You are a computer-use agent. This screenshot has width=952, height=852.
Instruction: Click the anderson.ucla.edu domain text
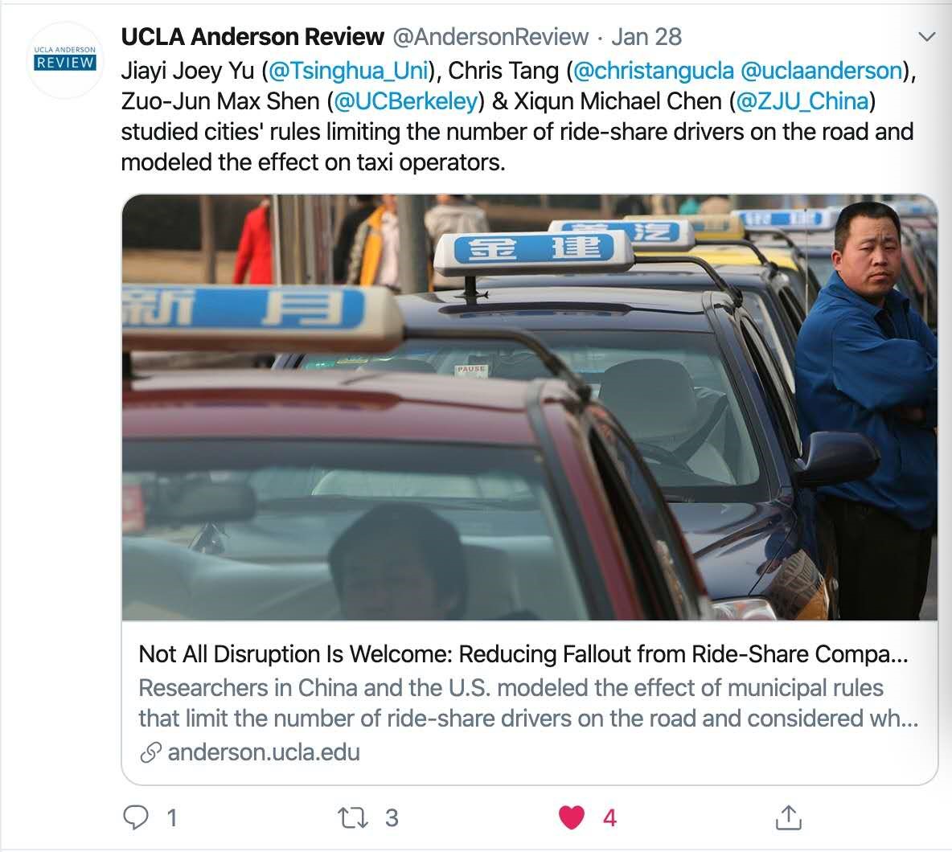coord(264,752)
